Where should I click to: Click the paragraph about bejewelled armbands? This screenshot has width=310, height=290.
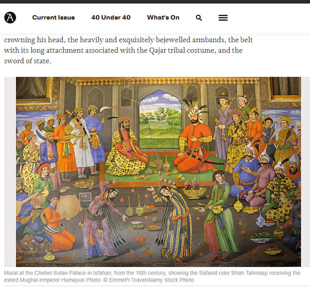(x=128, y=50)
